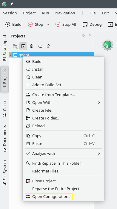Click the pin icon in title bar
The height and width of the screenshot is (209, 117).
(x=11, y=4)
